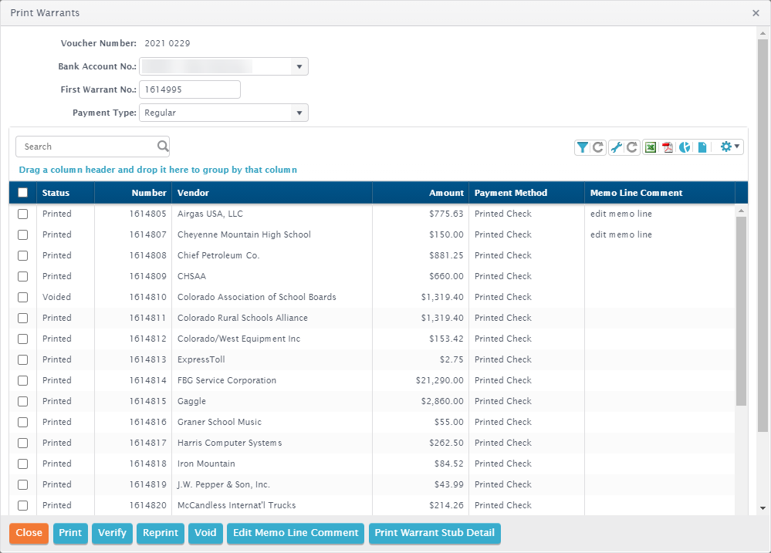771x553 pixels.
Task: Tick the Chief Petroleum Co. checkbox
Action: 22,255
